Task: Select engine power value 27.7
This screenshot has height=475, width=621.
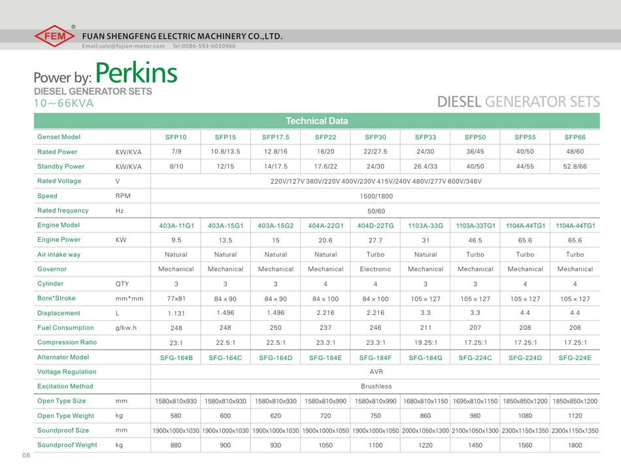Action: tap(375, 240)
